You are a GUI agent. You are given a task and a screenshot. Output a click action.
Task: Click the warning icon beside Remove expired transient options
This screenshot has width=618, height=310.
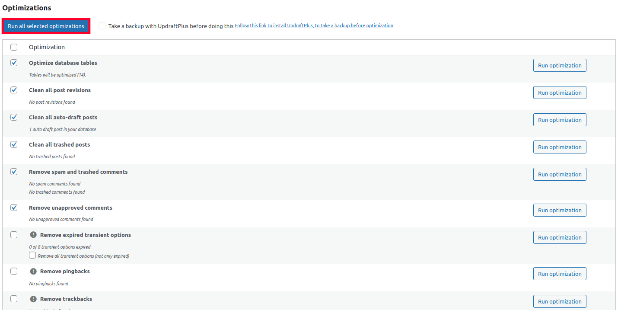33,235
